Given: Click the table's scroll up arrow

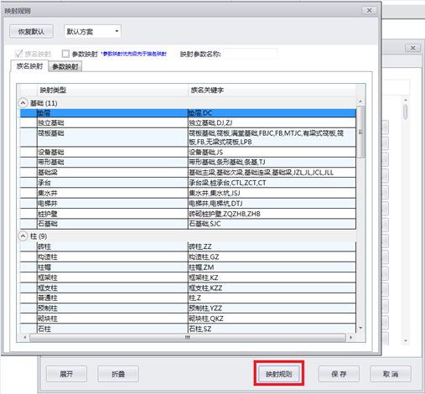Looking at the screenshot, I should pos(360,101).
